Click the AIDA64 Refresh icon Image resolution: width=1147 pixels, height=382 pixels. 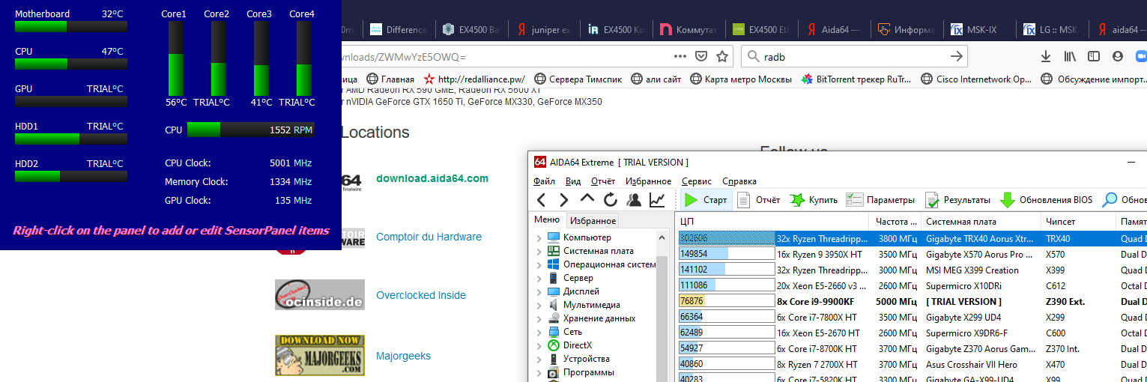(611, 200)
